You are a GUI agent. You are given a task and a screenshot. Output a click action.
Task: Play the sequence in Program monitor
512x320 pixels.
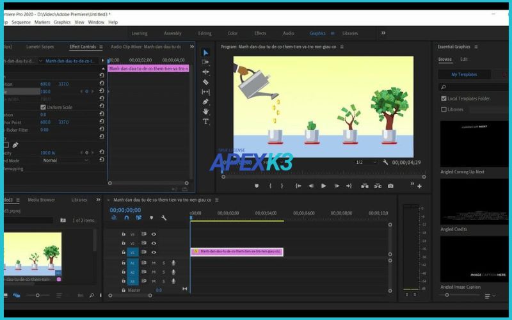point(324,186)
